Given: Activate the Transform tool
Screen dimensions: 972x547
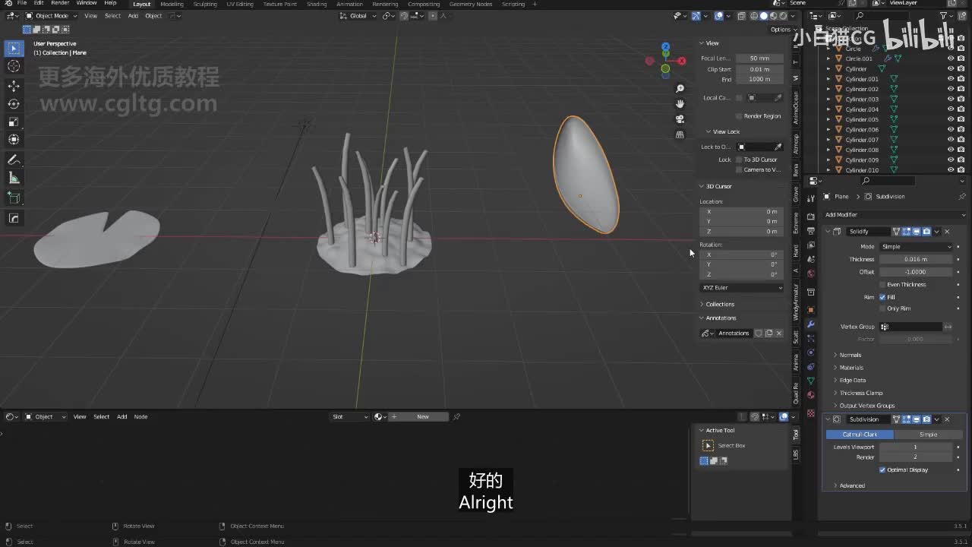Looking at the screenshot, I should point(14,140).
